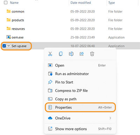Select the Set-up.exe file name
The image size is (140, 135).
pyautogui.click(x=19, y=46)
